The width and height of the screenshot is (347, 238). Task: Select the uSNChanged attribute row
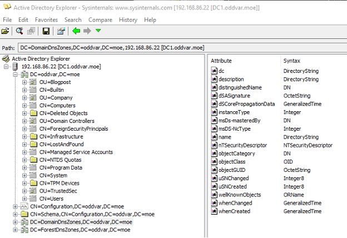click(x=234, y=178)
